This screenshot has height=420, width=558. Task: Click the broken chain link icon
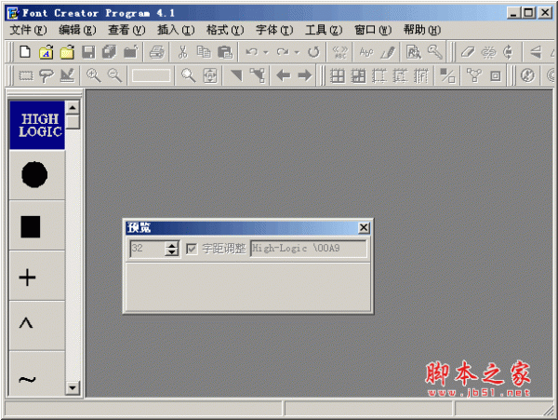click(x=488, y=52)
